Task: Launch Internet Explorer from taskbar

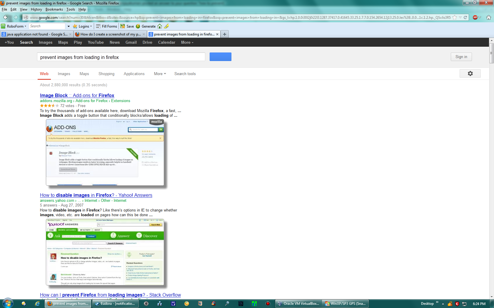Action: tap(37, 304)
